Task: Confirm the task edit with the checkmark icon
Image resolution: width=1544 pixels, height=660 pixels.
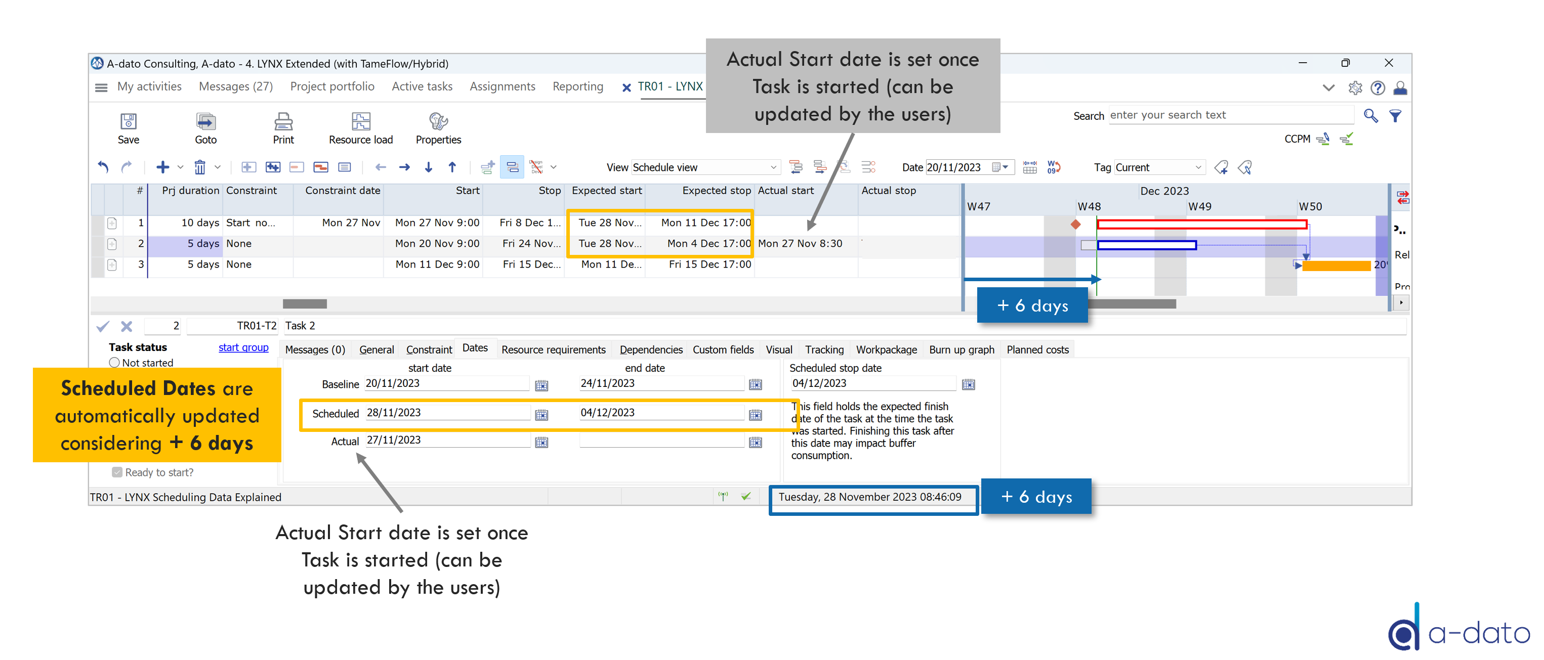Action: (x=103, y=326)
